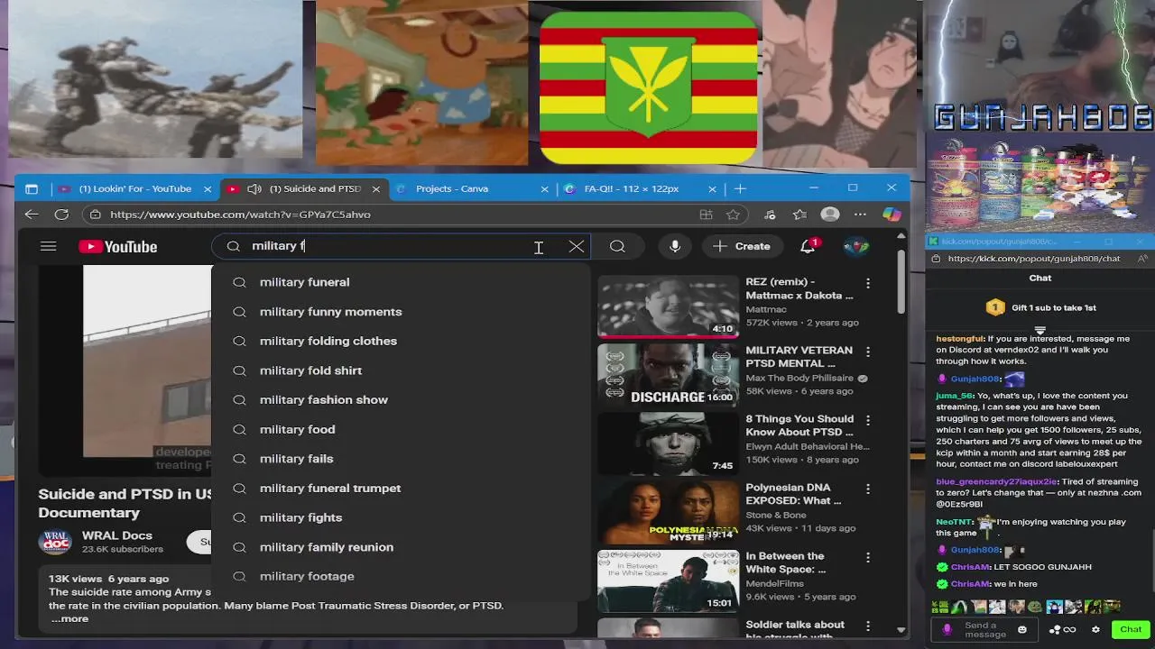Launch the Copilot sidebar icon

(x=891, y=215)
